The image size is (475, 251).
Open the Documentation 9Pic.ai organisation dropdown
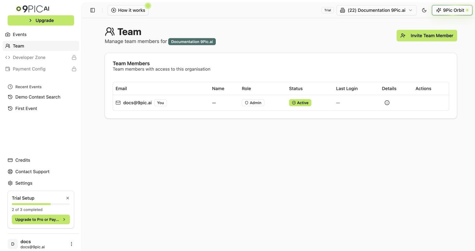[376, 10]
